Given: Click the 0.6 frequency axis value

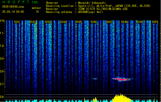Looking at the screenshot, I should 2,97.
